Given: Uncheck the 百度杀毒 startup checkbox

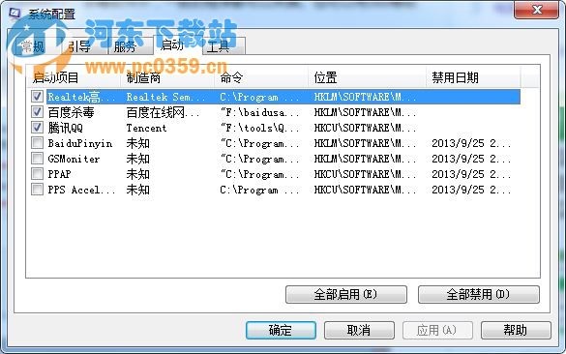Looking at the screenshot, I should [37, 112].
